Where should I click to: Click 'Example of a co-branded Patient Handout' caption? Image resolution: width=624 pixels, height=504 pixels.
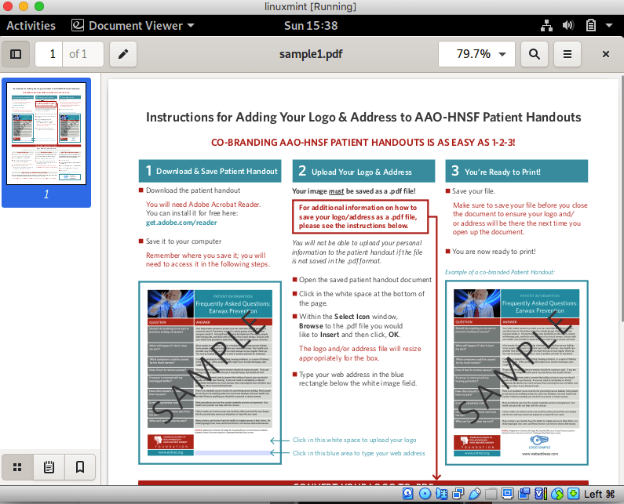[x=500, y=272]
